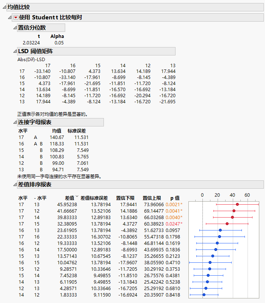Click the LSD 阈值矩阵 header

pyautogui.click(x=96, y=51)
